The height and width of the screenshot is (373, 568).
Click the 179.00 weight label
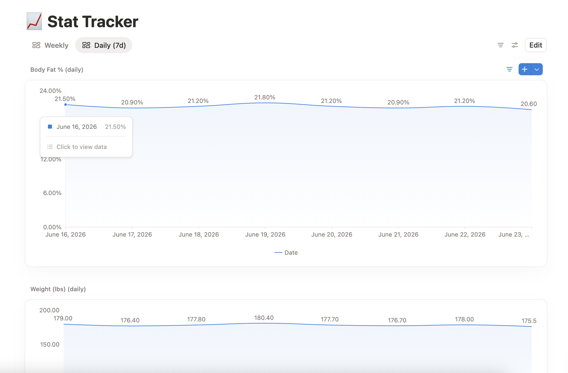[x=63, y=318]
